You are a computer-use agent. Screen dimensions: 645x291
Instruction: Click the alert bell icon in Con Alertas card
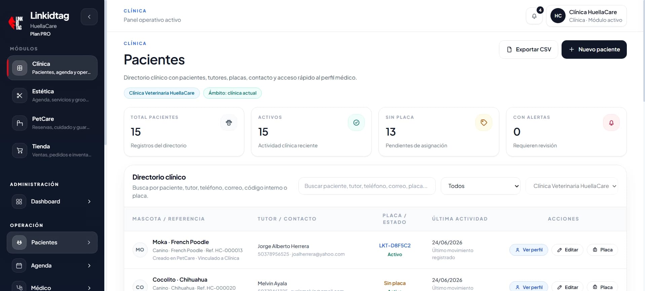click(x=611, y=123)
